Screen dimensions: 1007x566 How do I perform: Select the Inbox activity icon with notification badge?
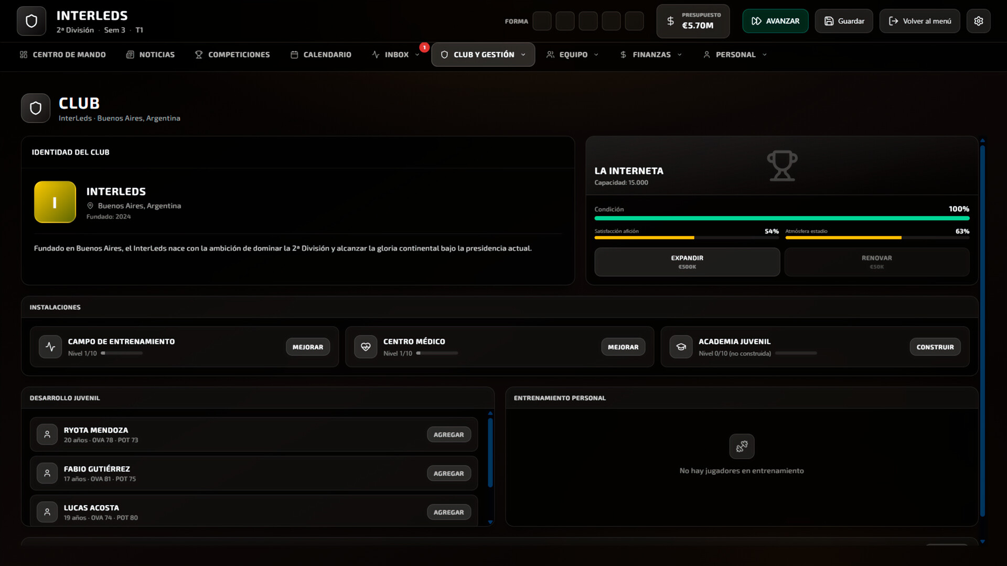click(376, 54)
